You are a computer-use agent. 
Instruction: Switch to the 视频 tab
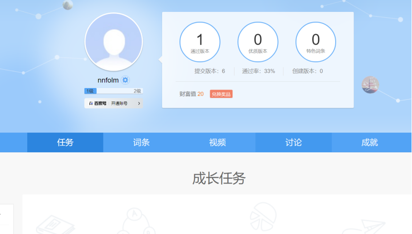(217, 142)
